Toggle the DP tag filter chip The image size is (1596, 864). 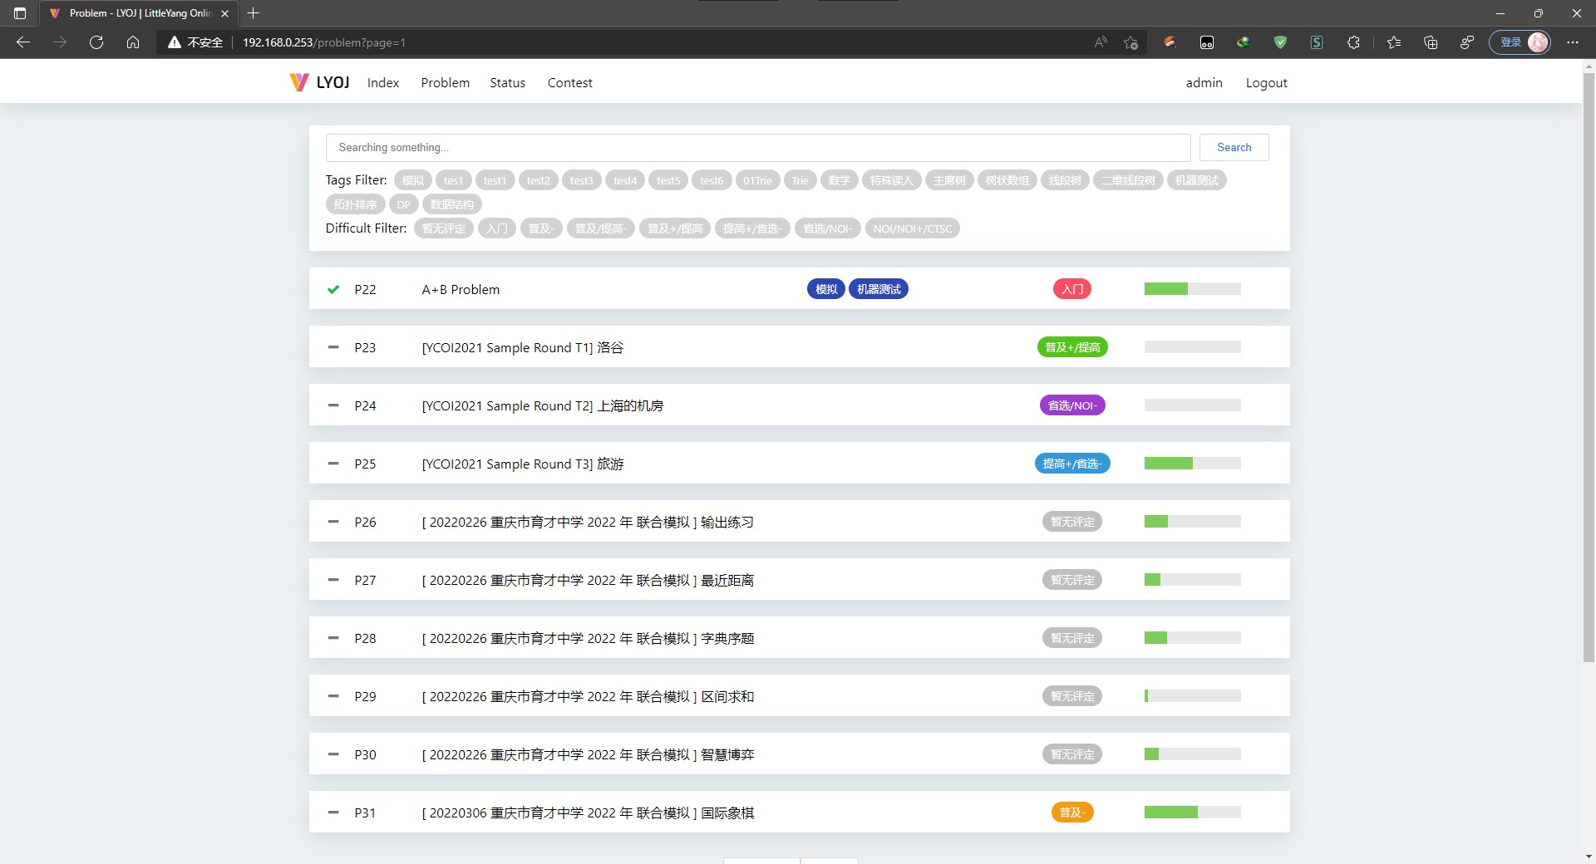tap(404, 204)
